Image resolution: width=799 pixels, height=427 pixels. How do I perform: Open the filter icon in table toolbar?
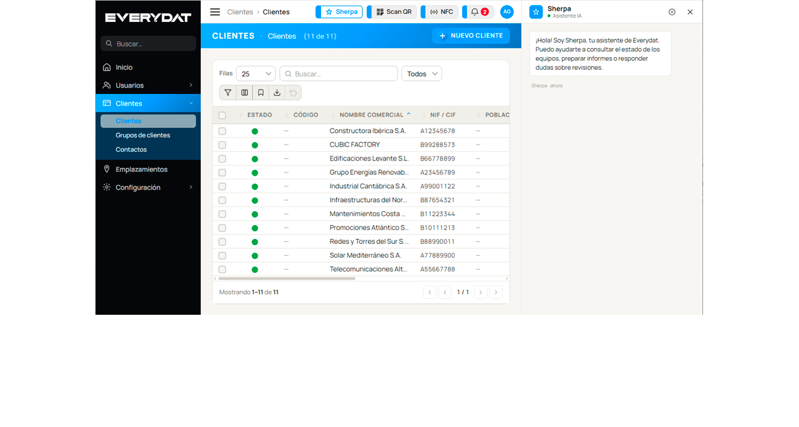click(x=228, y=93)
